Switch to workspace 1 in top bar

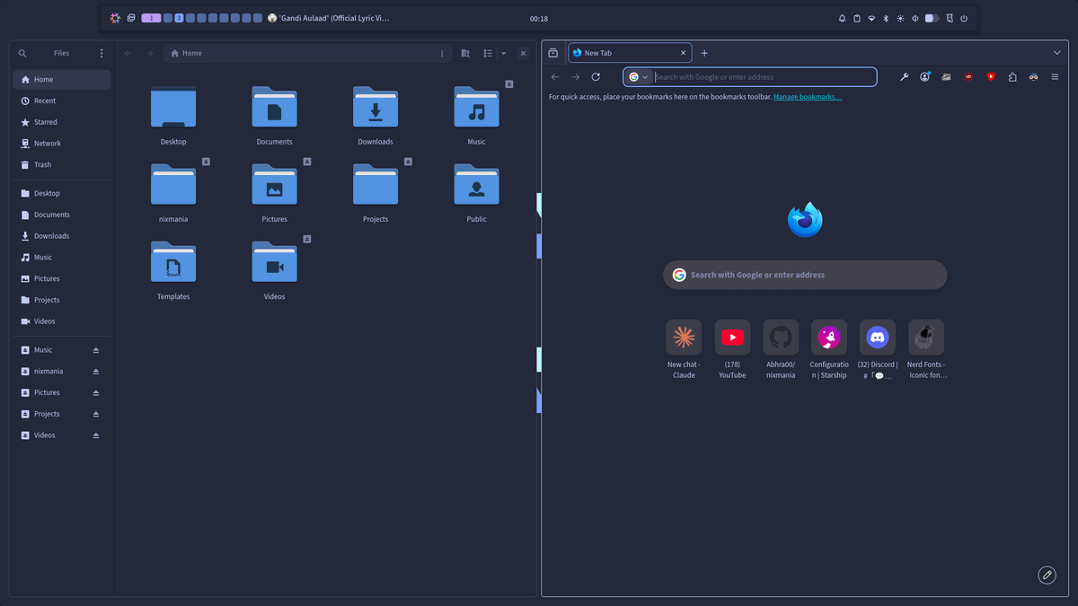click(x=152, y=18)
